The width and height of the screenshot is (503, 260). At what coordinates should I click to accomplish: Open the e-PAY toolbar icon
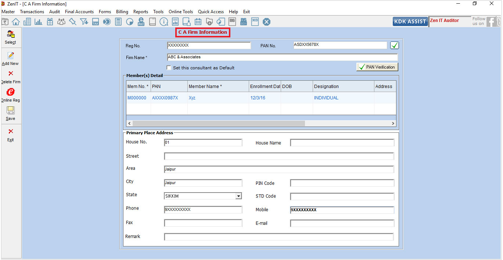(141, 22)
